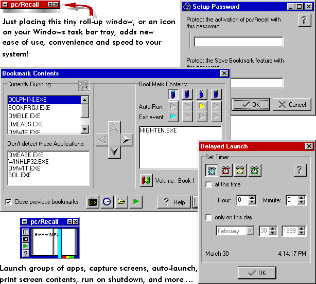Click the question mark icon in pc/Recall window
Image resolution: width=316 pixels, height=284 pixels.
click(x=25, y=253)
